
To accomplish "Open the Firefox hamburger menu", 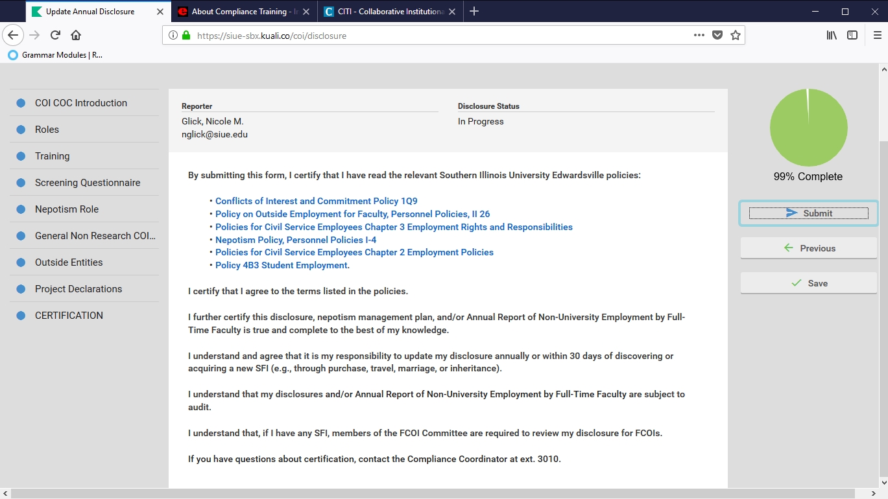I will [877, 35].
